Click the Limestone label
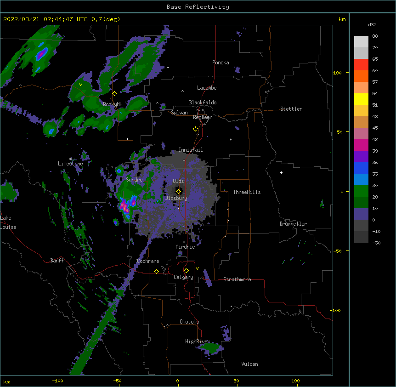Screen dimensions: 396x387 [x=70, y=164]
